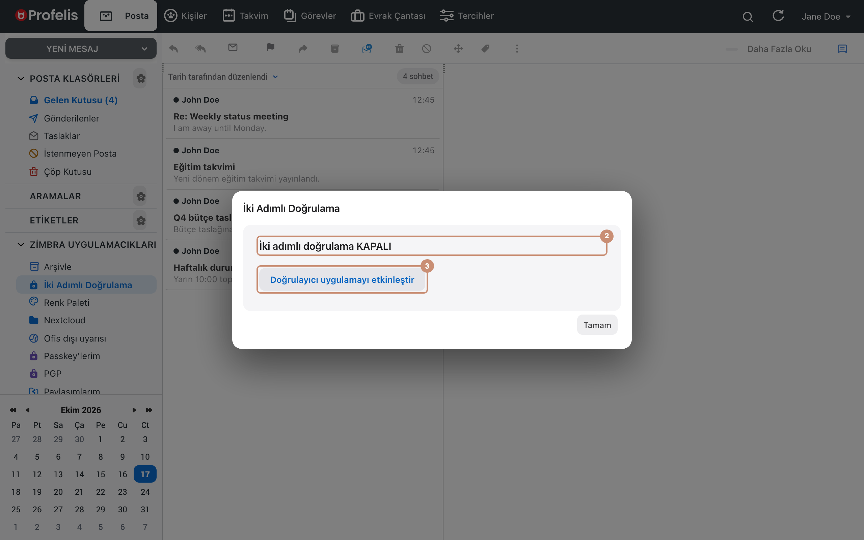Viewport: 864px width, 540px height.
Task: Jump forward a year in mini calendar
Action: (149, 410)
